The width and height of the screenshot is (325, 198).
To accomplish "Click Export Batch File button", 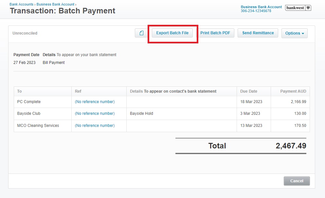I will click(x=172, y=33).
